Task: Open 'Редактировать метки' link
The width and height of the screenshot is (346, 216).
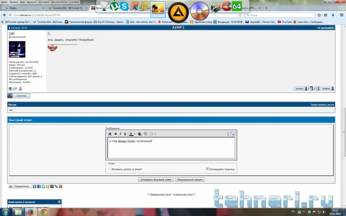Action: [x=322, y=105]
